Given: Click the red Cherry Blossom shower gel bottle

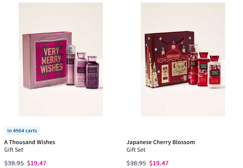Looking at the screenshot, I should [x=204, y=69].
